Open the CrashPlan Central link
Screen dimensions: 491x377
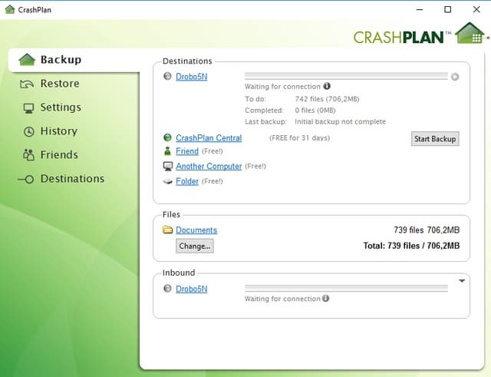209,138
